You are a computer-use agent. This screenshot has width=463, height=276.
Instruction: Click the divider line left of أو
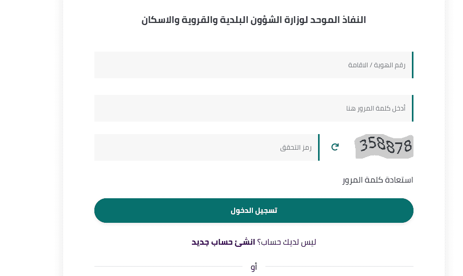pyautogui.click(x=168, y=267)
